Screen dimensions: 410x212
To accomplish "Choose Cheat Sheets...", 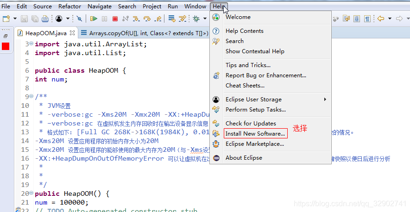I will tap(271, 86).
